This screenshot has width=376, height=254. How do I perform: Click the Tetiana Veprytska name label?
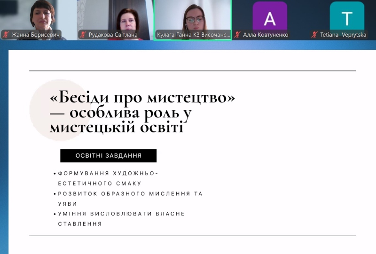344,35
